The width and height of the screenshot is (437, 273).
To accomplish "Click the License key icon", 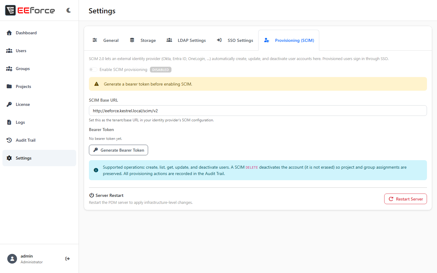I will pos(9,104).
